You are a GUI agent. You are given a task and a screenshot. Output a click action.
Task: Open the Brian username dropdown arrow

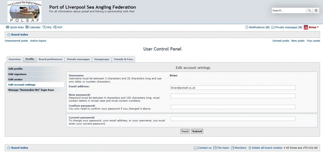coord(318,27)
